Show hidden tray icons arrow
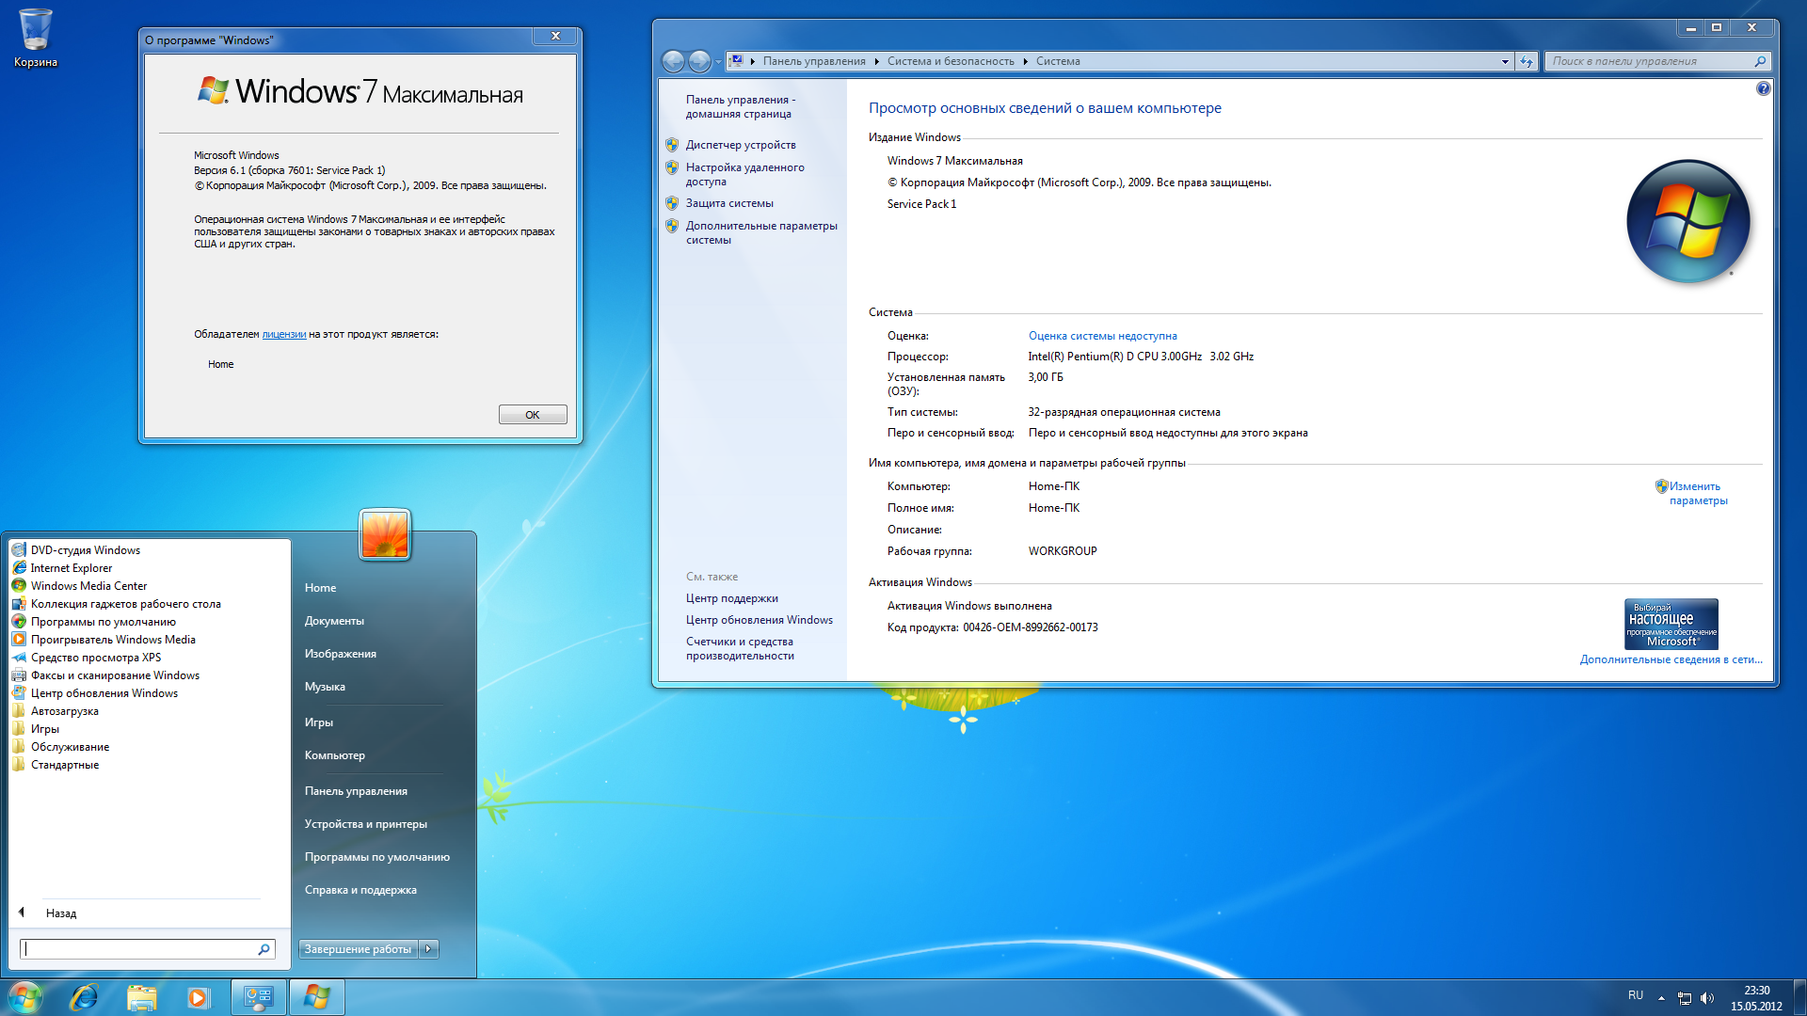This screenshot has width=1807, height=1016. (x=1661, y=998)
